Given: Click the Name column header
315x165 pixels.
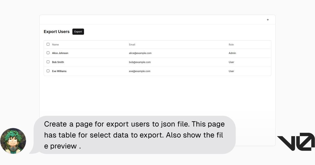Looking at the screenshot, I should [55, 45].
